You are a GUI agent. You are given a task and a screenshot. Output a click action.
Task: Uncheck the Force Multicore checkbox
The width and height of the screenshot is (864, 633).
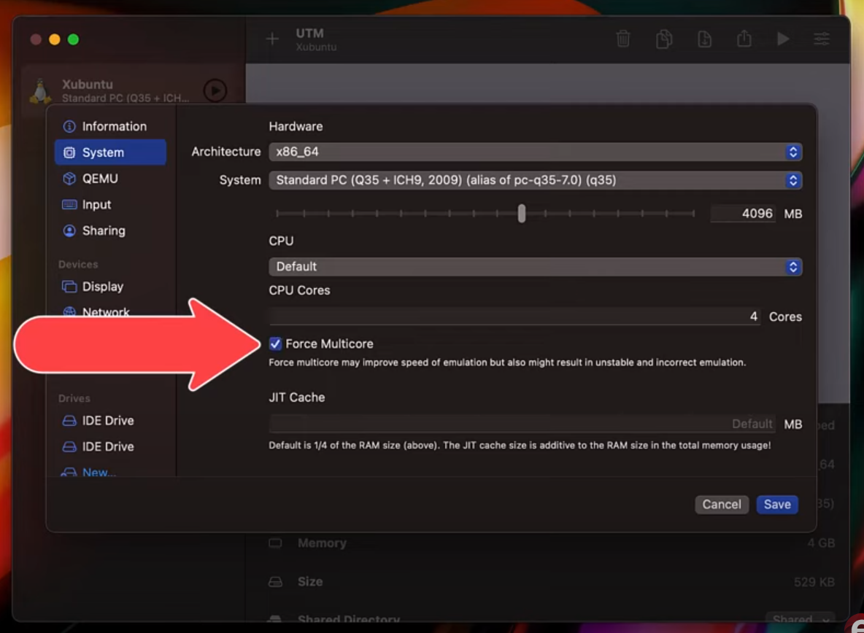coord(276,344)
